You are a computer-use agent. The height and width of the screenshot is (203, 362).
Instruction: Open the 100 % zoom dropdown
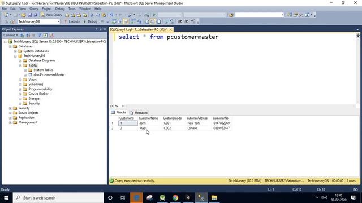pos(123,106)
